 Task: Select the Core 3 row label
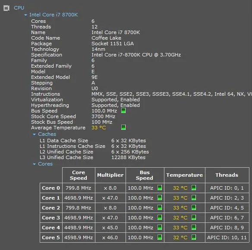coord(51,218)
